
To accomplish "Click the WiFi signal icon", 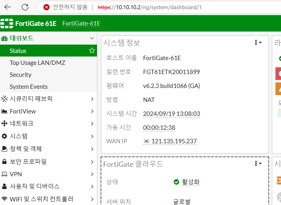I will pos(4,199).
